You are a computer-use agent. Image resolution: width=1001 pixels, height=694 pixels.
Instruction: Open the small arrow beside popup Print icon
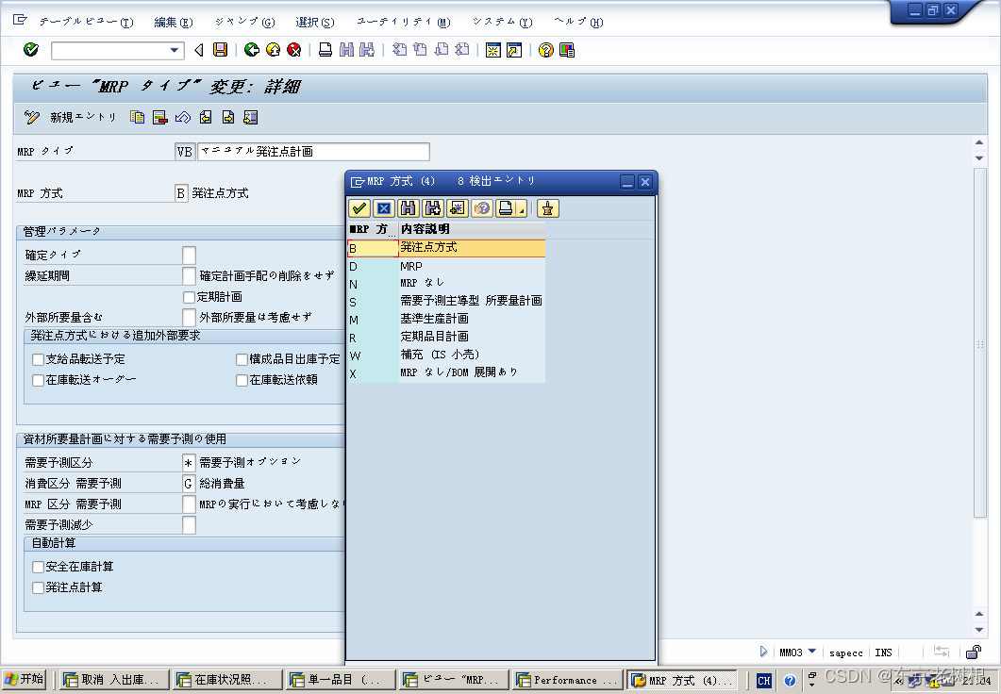point(522,209)
